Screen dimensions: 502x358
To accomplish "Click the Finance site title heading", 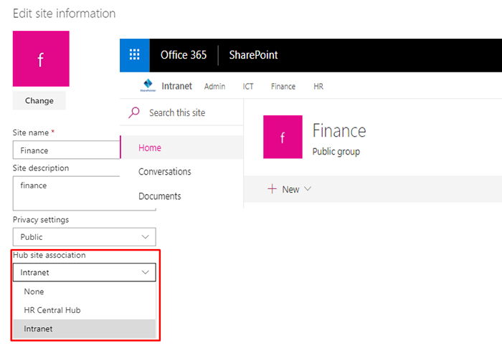I will click(339, 131).
